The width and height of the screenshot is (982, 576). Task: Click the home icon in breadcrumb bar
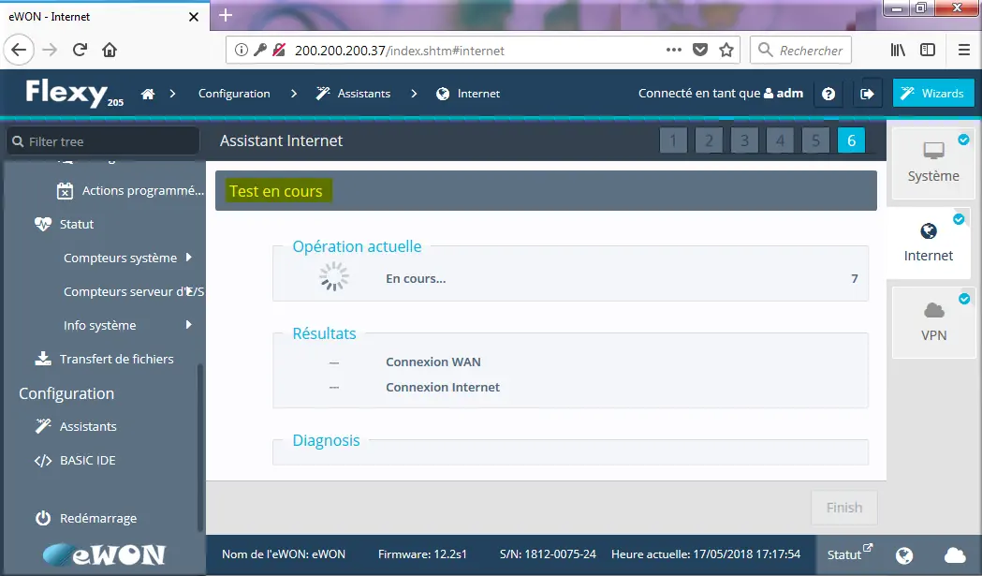click(x=147, y=94)
